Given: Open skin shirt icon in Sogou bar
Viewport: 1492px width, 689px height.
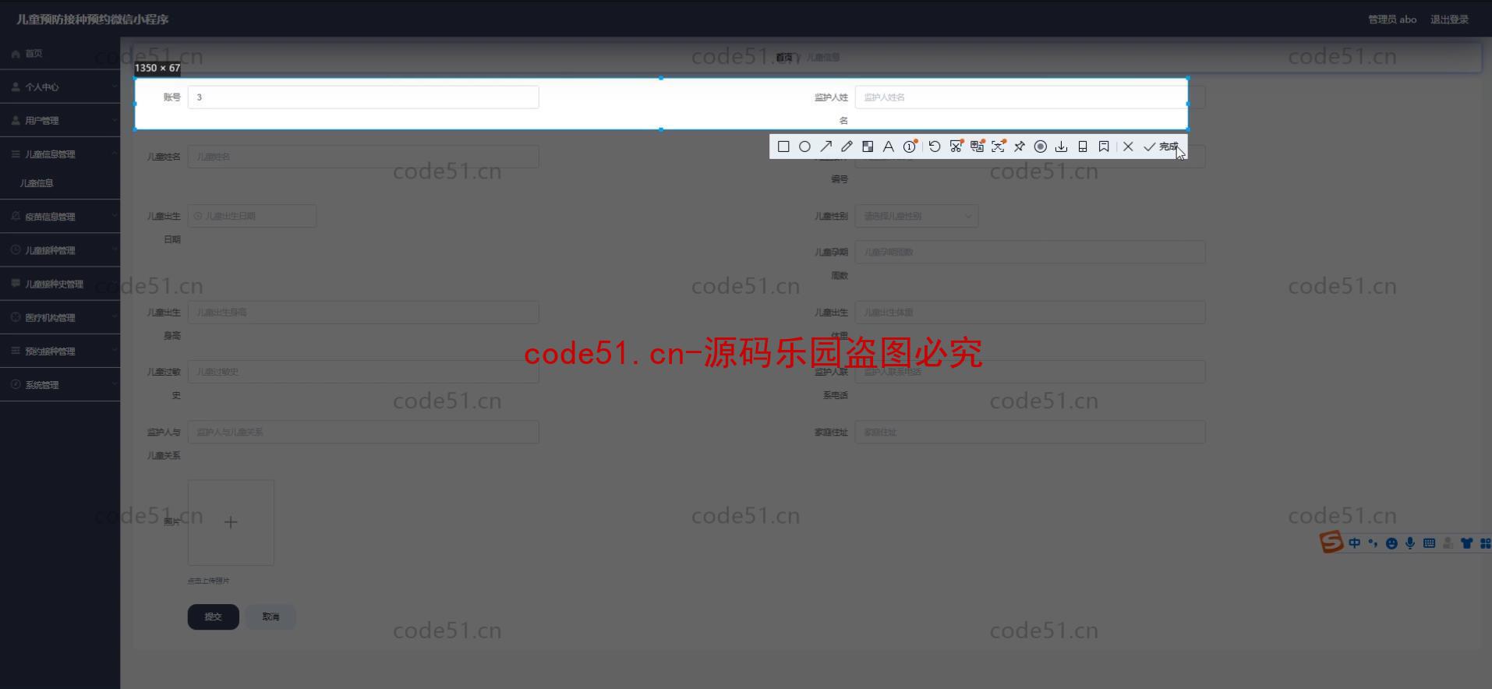Looking at the screenshot, I should pyautogui.click(x=1466, y=543).
